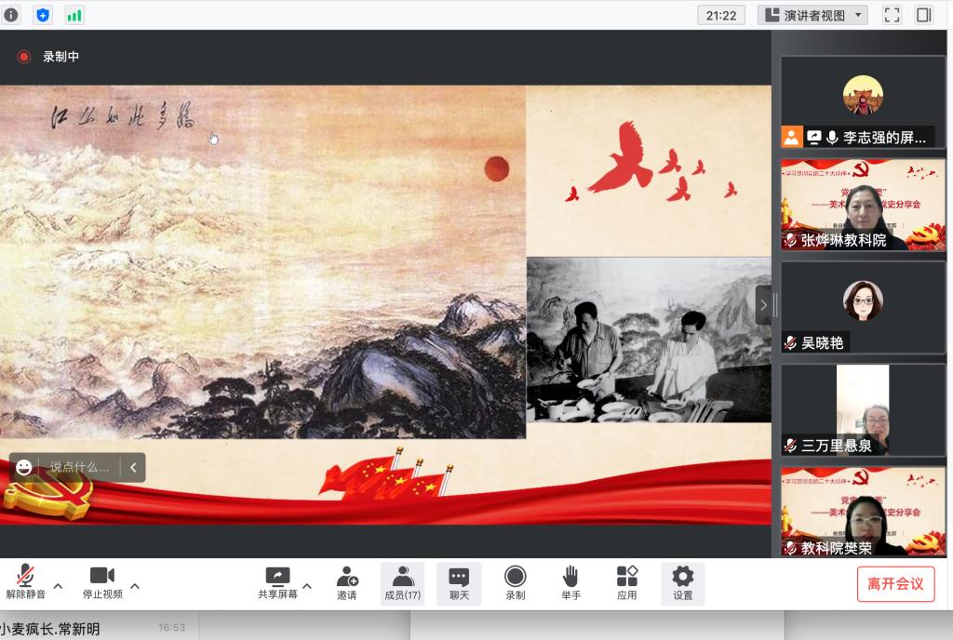
Task: Expand audio options arrow beside 解除静音
Action: pyautogui.click(x=58, y=586)
